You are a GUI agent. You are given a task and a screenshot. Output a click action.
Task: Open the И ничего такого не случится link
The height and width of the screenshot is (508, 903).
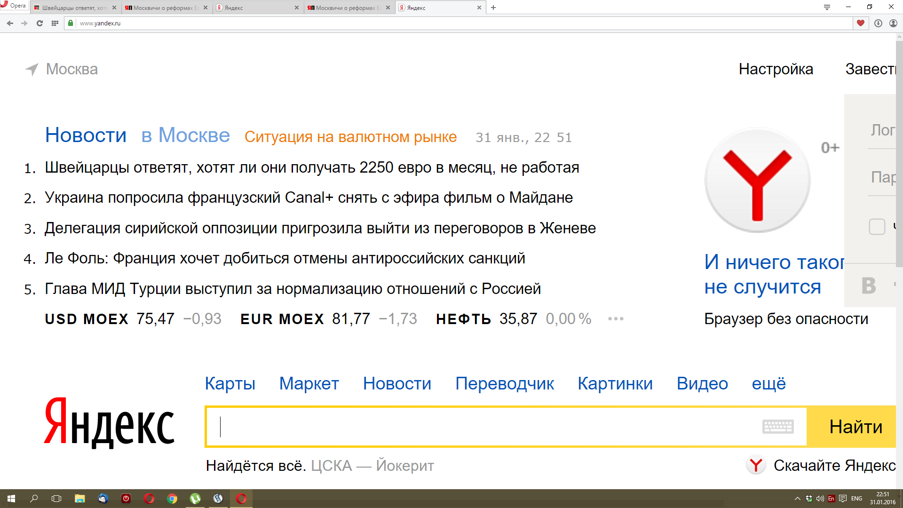tap(774, 274)
